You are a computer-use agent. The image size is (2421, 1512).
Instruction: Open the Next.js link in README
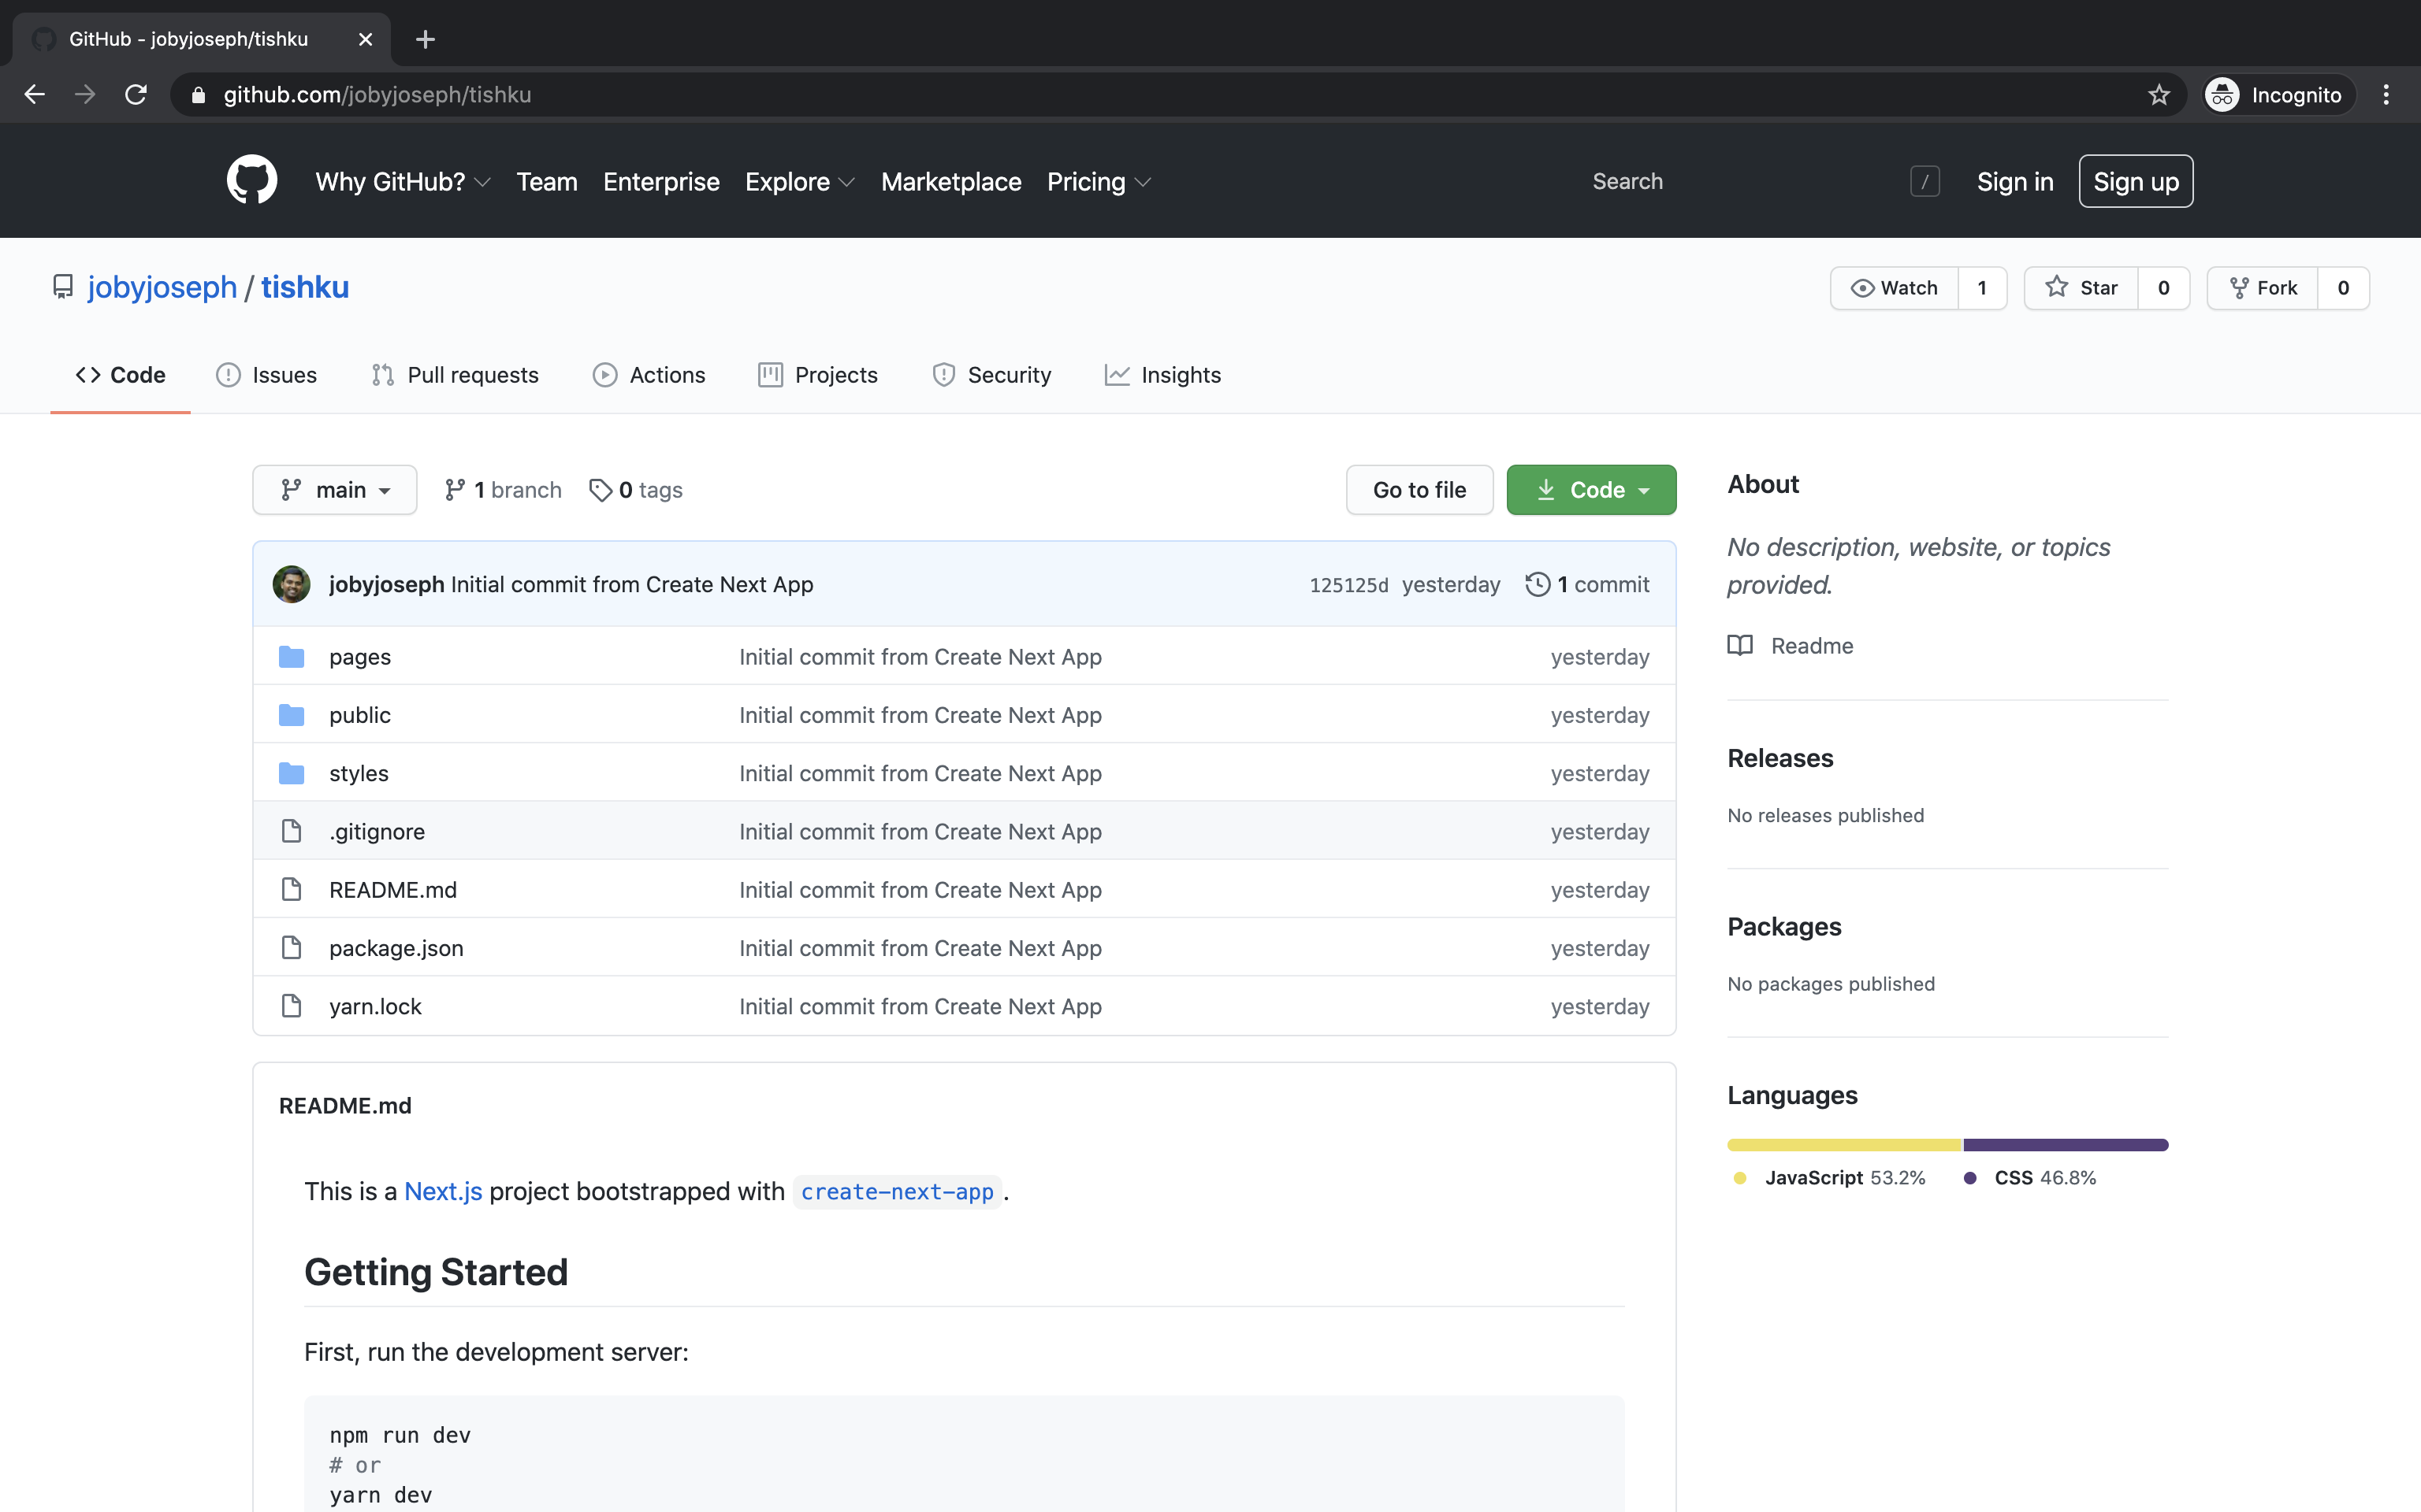[442, 1191]
